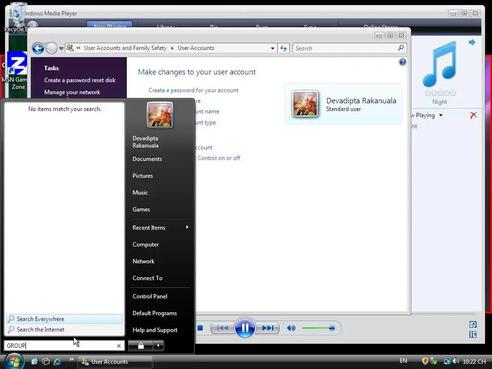Open the blue Help question mark
The height and width of the screenshot is (369, 492).
point(403,62)
